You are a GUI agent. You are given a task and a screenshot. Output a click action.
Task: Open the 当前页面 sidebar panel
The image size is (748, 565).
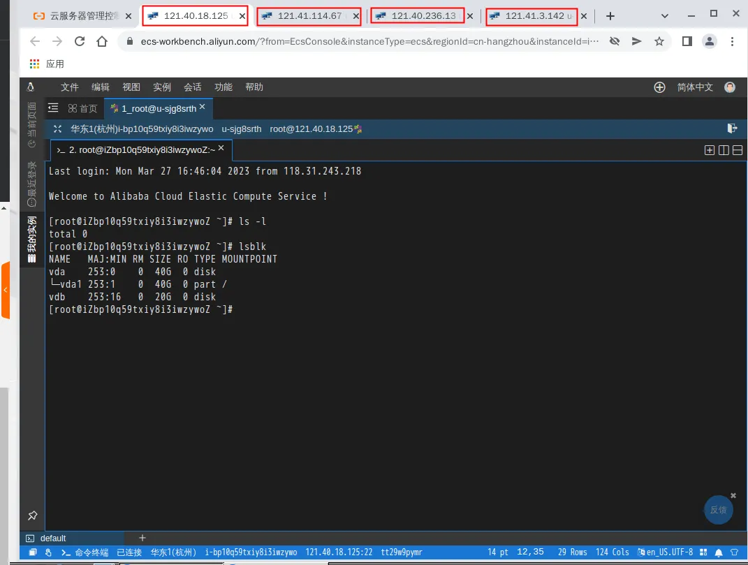(x=32, y=124)
